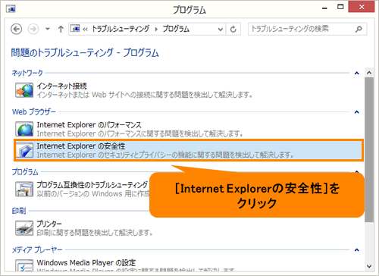Click the ネットワーク section heading
379x276 pixels.
[27, 73]
